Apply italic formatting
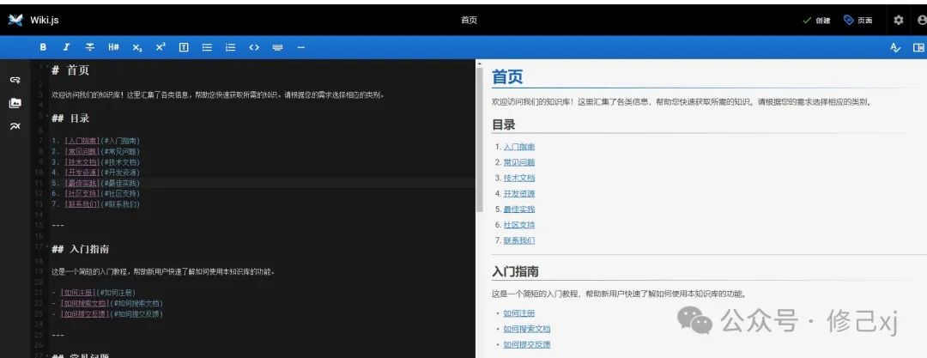 (66, 47)
